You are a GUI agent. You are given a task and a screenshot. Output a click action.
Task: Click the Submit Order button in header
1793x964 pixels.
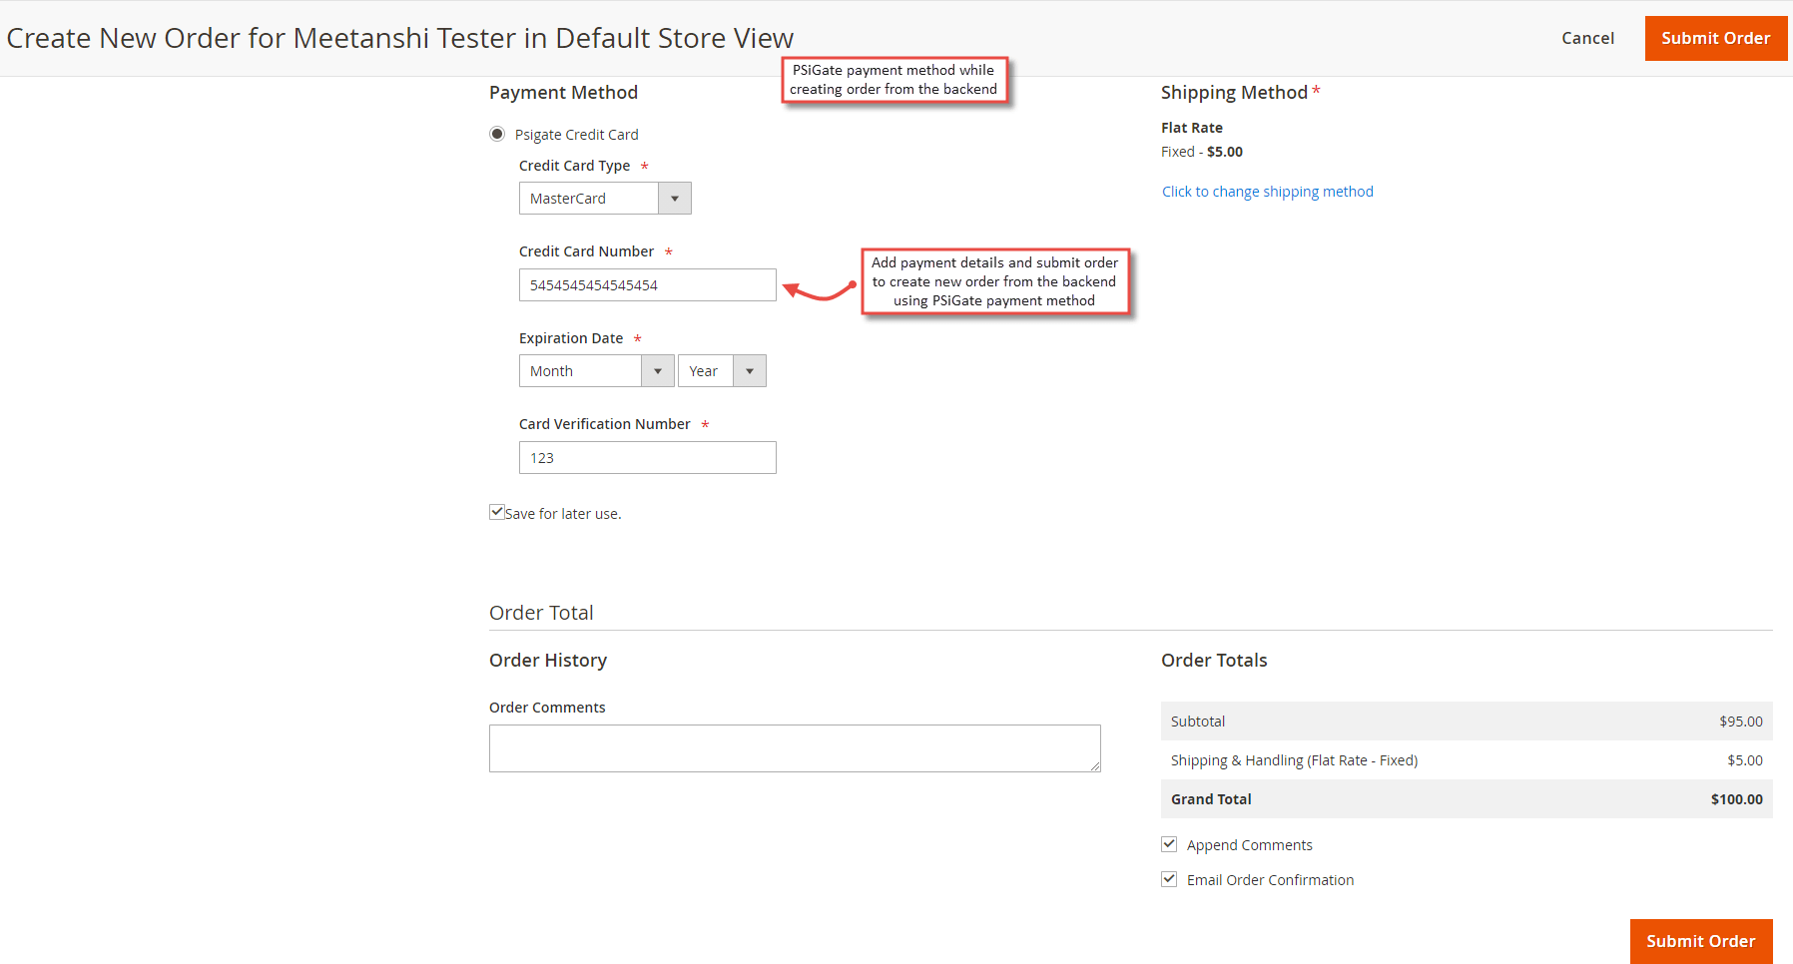tap(1715, 38)
